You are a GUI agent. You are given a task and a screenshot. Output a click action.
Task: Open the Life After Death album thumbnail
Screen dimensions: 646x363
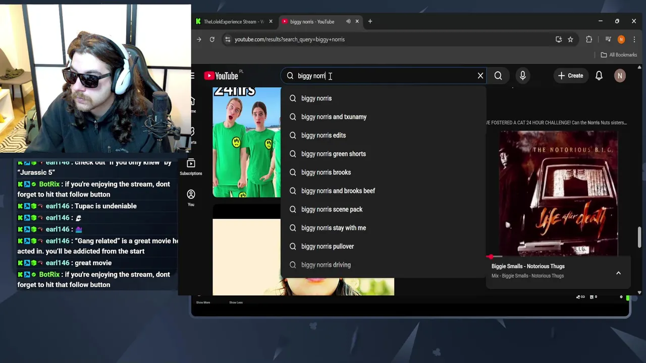coord(558,193)
